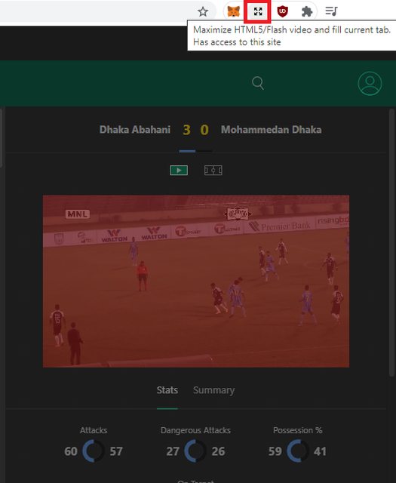This screenshot has width=396, height=483.
Task: Click the Attacks donut chart
Action: coord(94,451)
